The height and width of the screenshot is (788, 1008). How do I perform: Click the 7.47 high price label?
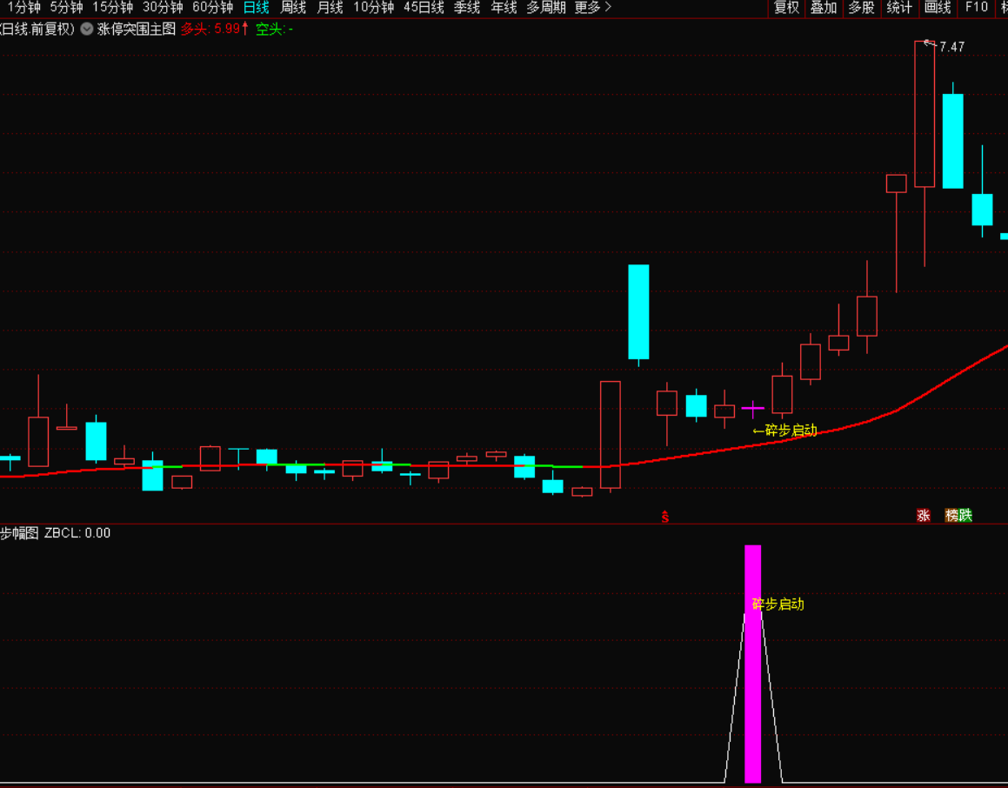[951, 47]
